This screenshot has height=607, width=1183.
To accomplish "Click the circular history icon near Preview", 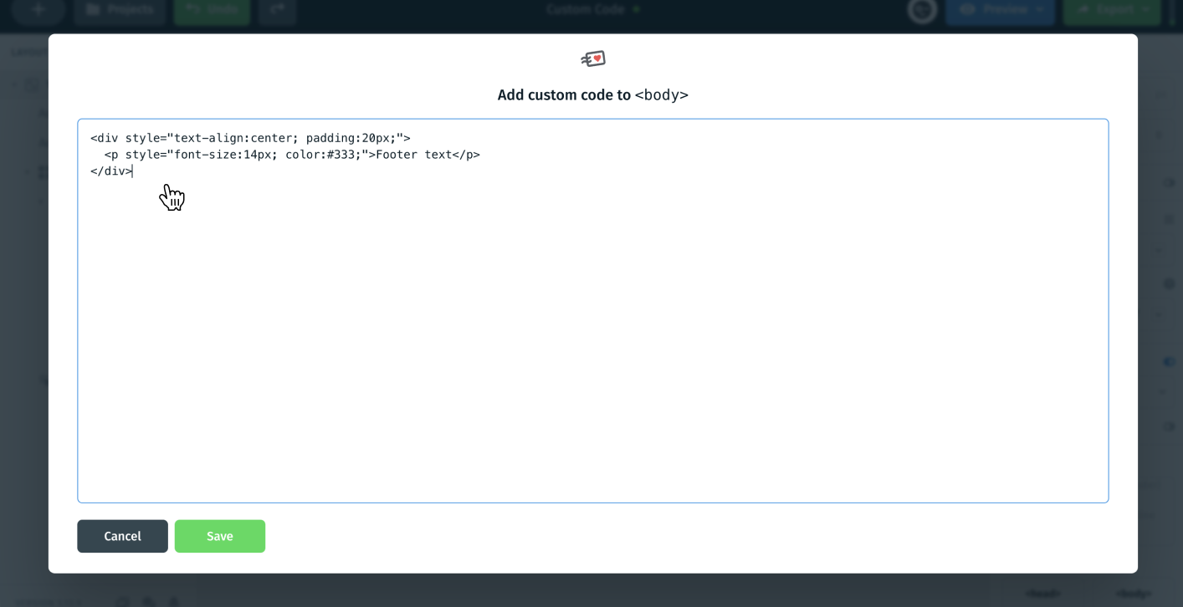I will point(922,10).
